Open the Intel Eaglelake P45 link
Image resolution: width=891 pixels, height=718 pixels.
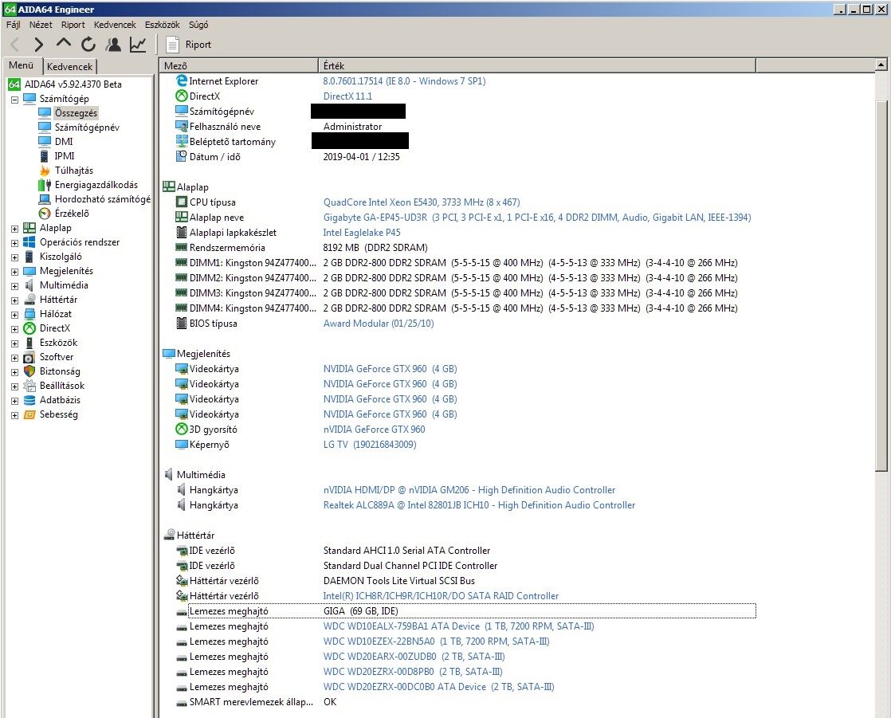coord(361,233)
